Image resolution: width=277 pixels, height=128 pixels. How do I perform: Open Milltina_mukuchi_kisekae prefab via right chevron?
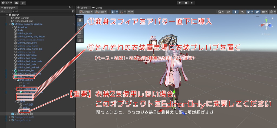pyautogui.click(x=74, y=24)
